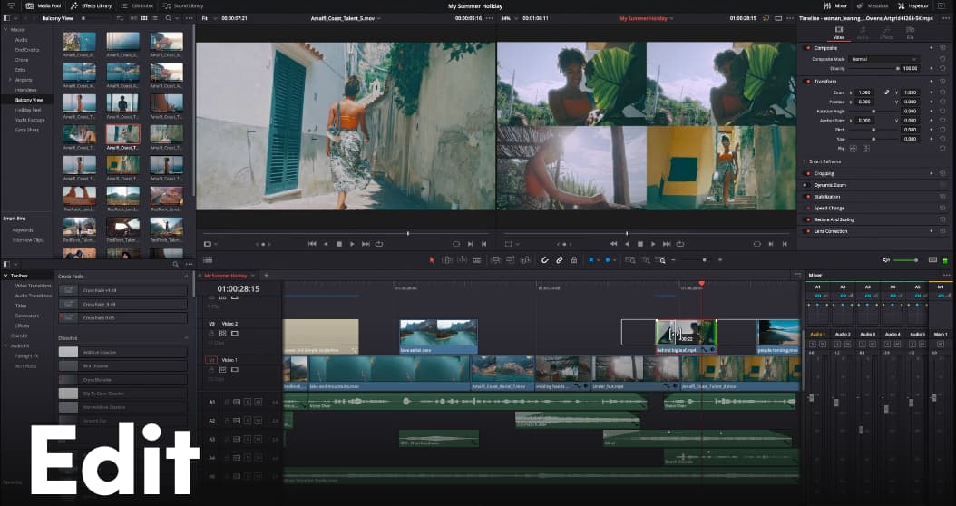Select the arrow selection mode tool
The image size is (956, 506).
433,260
